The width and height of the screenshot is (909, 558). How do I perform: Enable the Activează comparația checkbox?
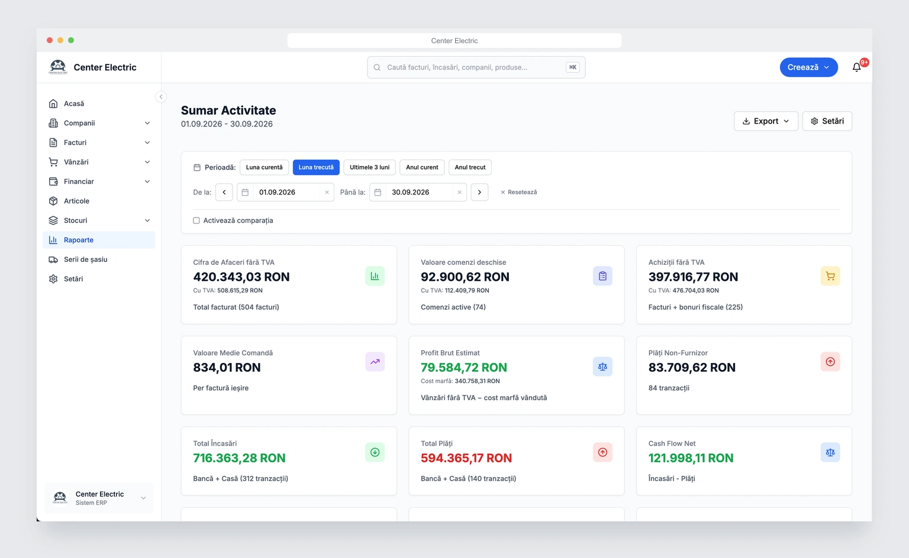point(196,220)
